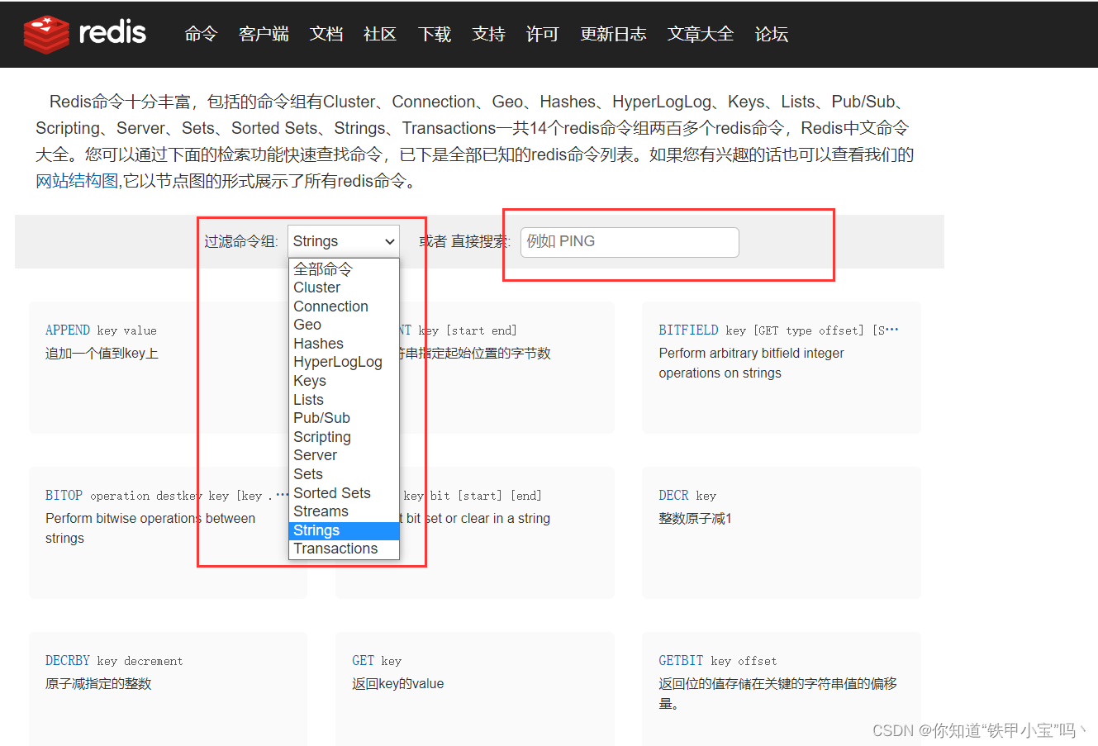Select Streams option in the list

pos(344,511)
